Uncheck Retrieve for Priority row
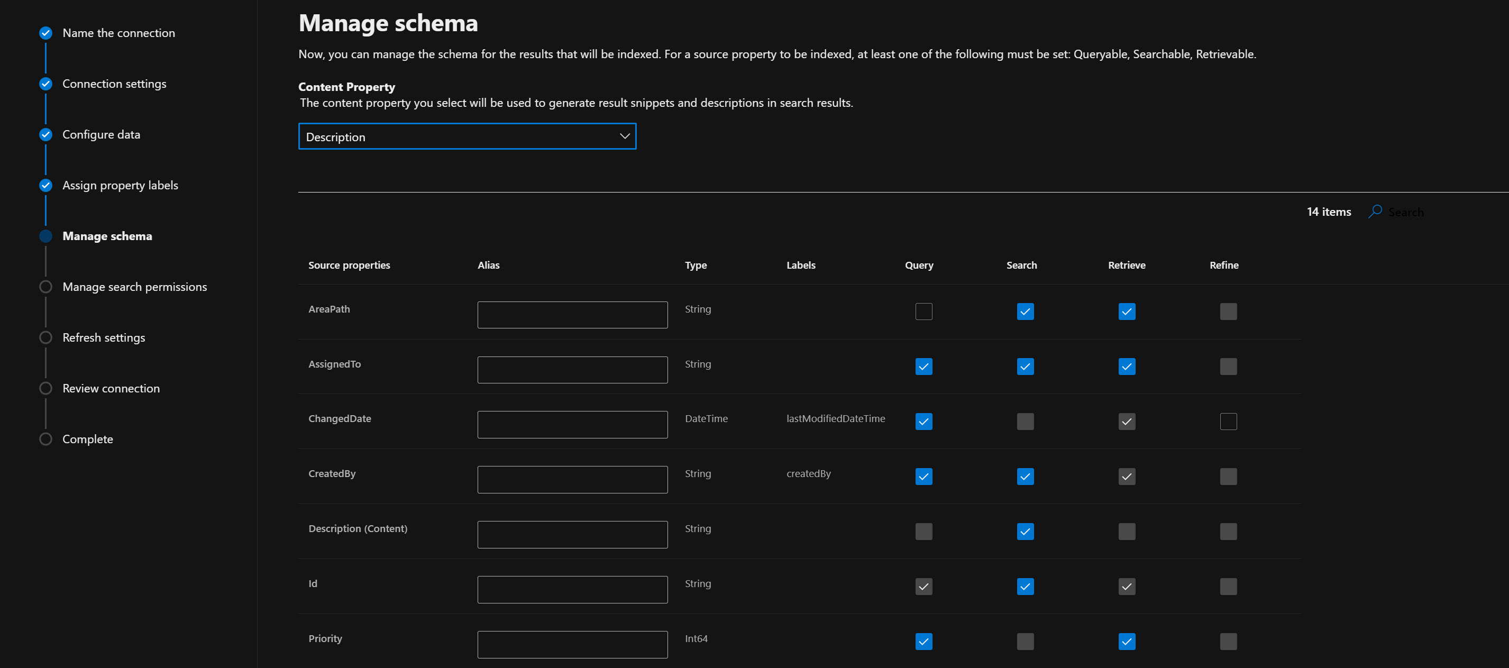 click(x=1126, y=641)
